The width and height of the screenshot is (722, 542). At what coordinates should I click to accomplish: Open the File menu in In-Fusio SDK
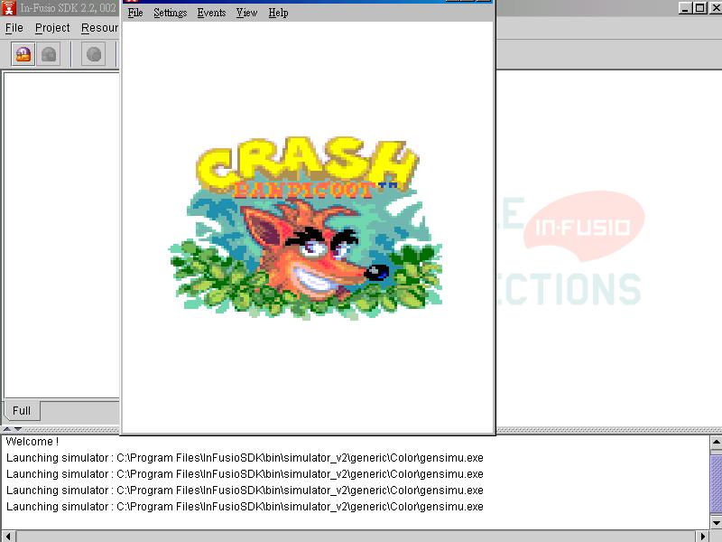[x=14, y=28]
